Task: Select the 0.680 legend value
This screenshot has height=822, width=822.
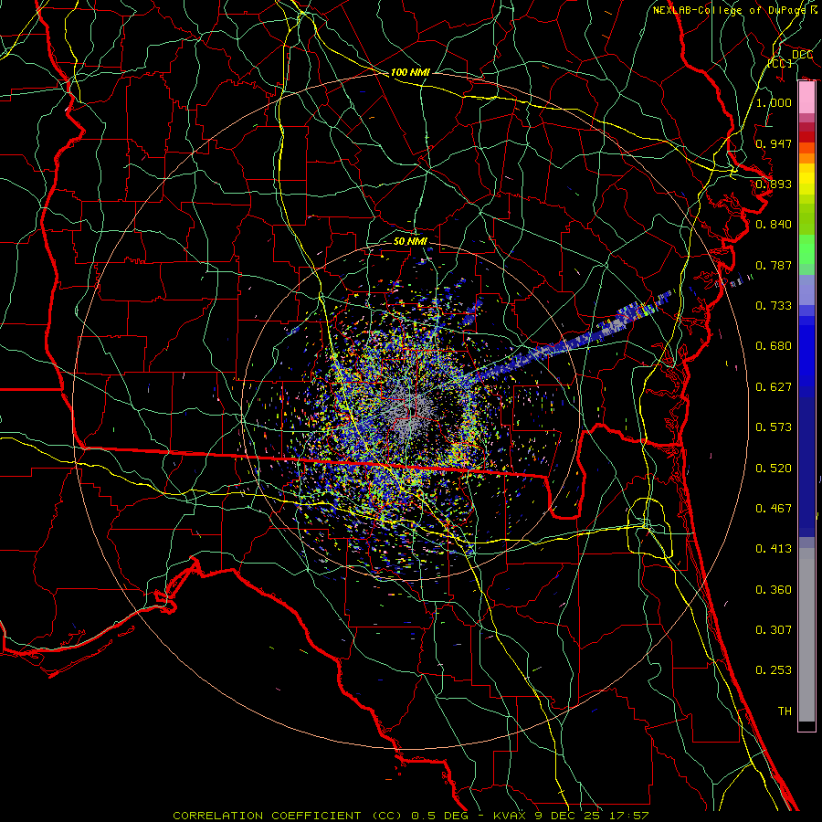Action: (774, 346)
